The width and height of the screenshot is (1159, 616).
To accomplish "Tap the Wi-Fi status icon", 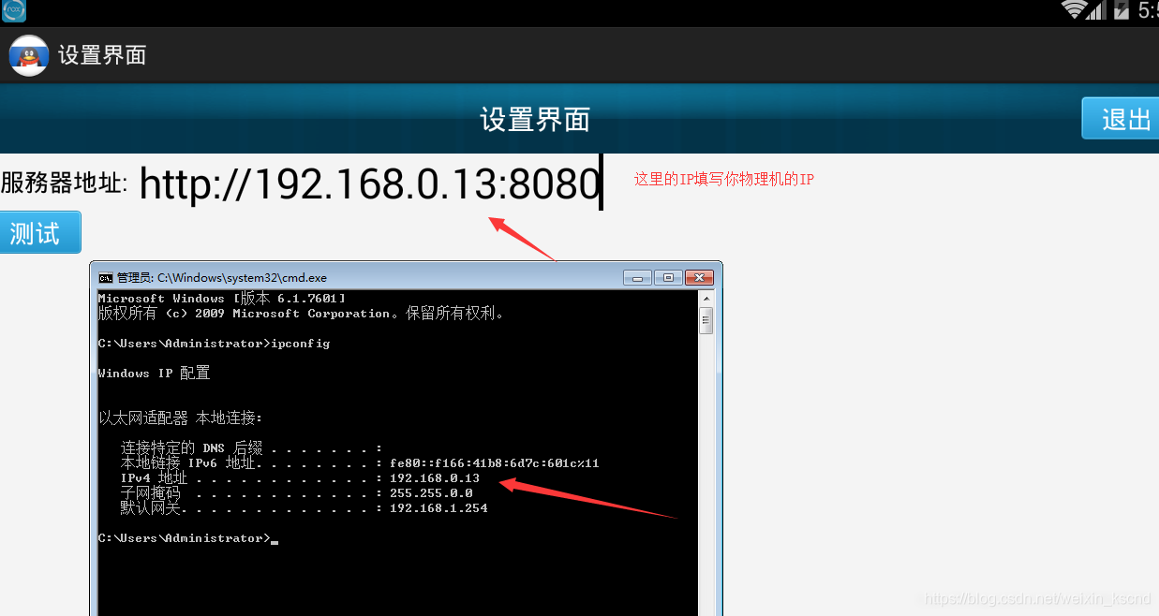I will coord(1074,10).
